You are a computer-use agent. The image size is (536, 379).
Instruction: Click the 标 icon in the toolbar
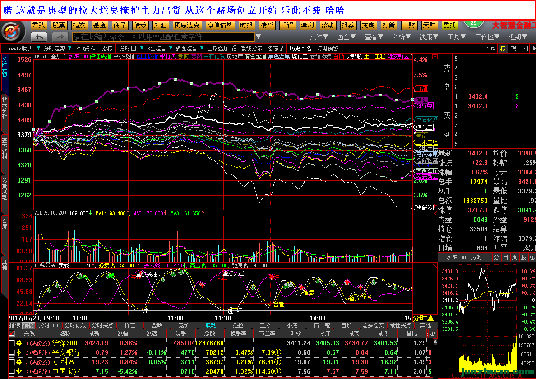point(503,49)
